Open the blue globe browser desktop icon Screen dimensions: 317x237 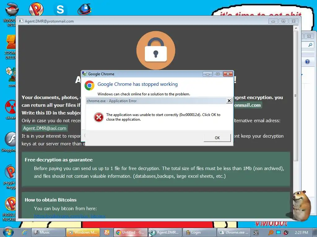point(84,10)
